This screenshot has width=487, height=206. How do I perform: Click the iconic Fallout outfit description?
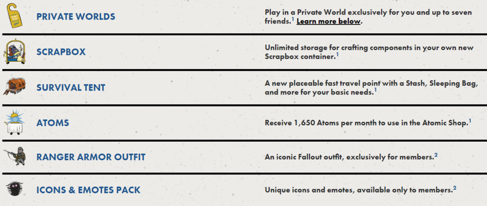click(x=349, y=157)
